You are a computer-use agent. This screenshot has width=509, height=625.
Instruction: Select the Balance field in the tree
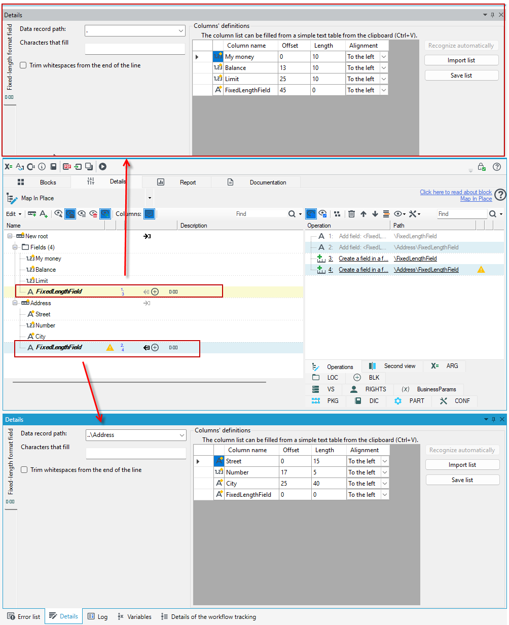[x=46, y=270]
